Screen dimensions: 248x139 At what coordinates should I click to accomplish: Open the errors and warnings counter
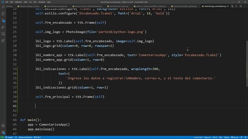coord(37,137)
